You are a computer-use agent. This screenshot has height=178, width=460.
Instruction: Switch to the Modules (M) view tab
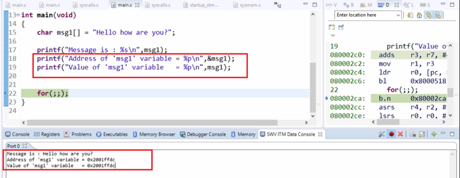(x=366, y=5)
